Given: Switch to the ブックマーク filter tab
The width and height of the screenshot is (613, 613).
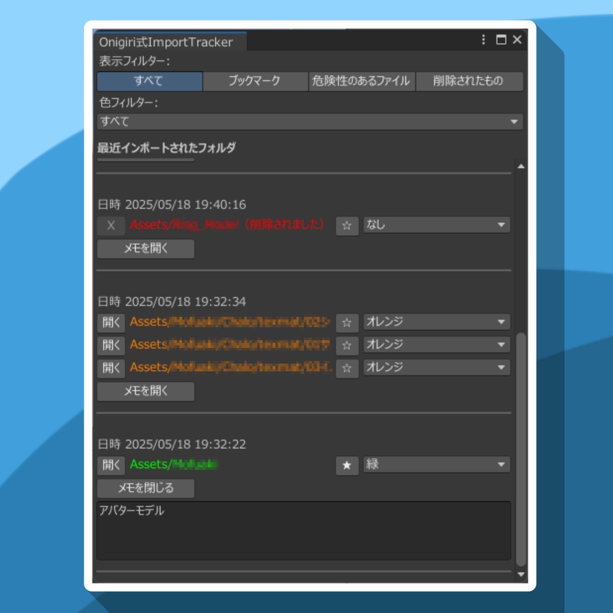Looking at the screenshot, I should point(256,81).
